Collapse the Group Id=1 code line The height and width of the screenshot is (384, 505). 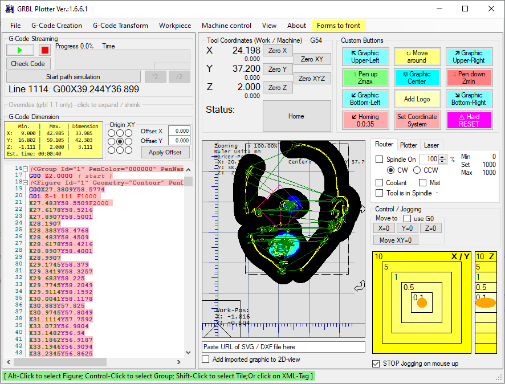click(25, 169)
